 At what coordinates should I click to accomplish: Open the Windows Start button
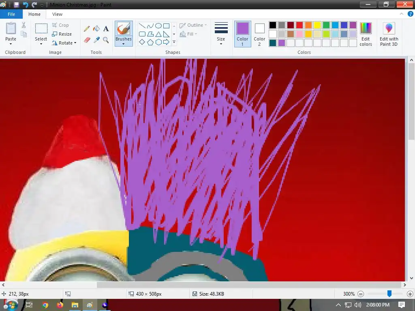click(11, 305)
